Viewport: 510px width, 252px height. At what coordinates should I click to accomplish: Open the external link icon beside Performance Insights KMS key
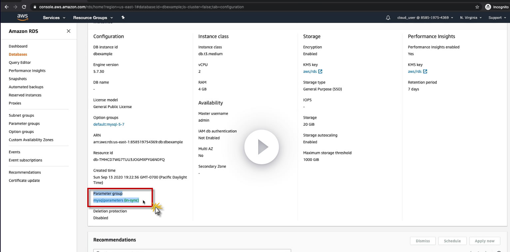click(x=425, y=71)
